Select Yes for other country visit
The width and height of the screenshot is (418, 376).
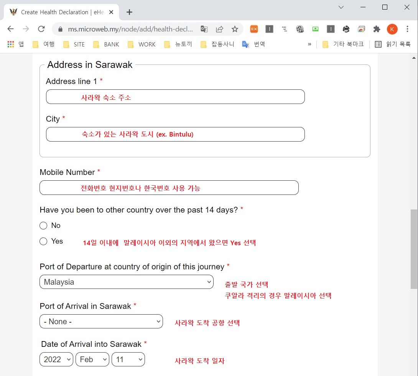pos(43,241)
